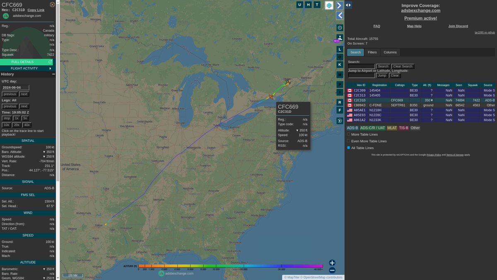Toggle the H map button
The width and height of the screenshot is (497, 280).
pyautogui.click(x=308, y=5)
